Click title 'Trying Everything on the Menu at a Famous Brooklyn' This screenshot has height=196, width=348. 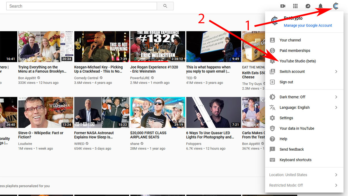point(42,69)
